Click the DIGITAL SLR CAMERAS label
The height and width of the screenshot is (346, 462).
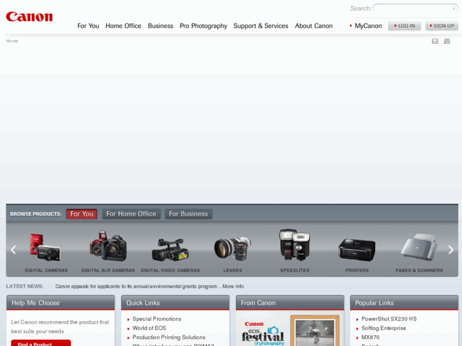coord(108,270)
